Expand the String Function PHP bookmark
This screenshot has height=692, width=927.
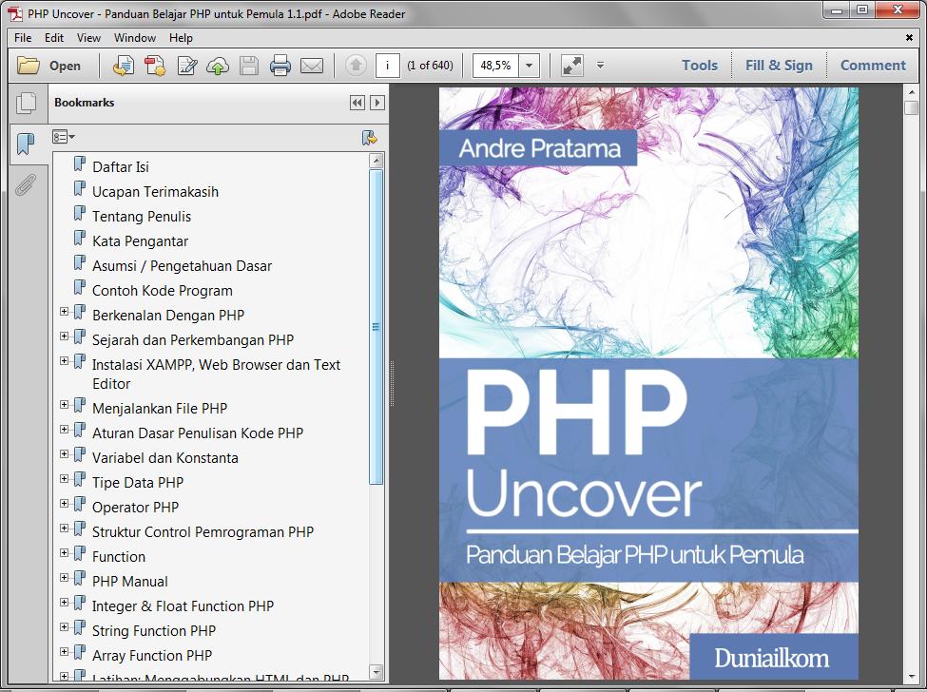pyautogui.click(x=65, y=627)
